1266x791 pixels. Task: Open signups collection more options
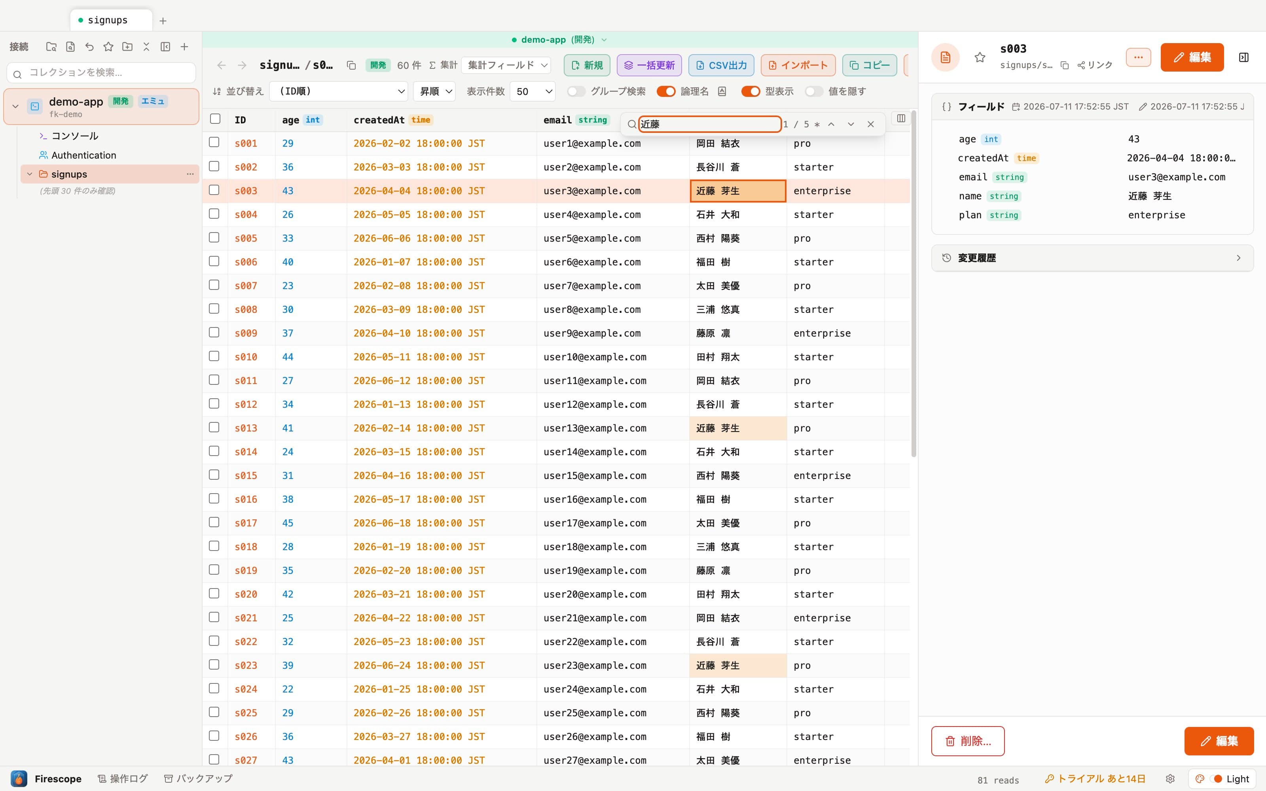(190, 174)
